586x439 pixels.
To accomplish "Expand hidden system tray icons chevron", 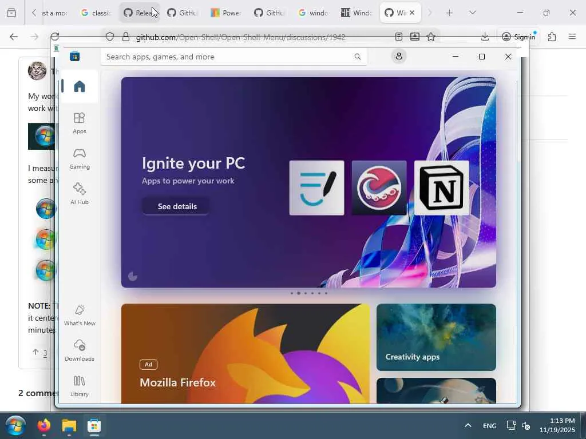I will click(468, 425).
